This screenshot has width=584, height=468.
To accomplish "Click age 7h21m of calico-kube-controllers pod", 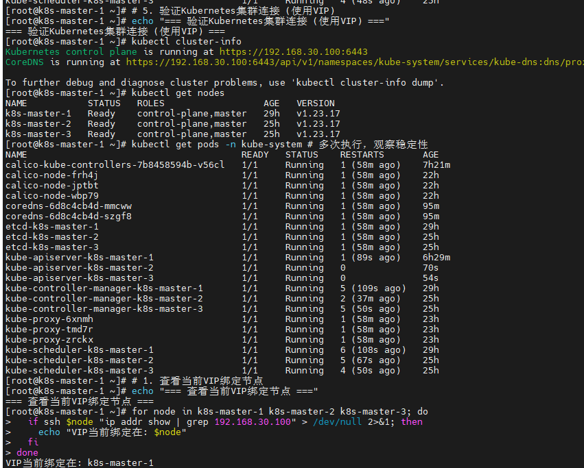I will pos(436,165).
